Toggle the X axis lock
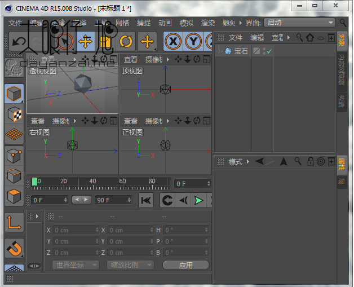Image resolution: width=354 pixels, height=287 pixels. (x=174, y=41)
